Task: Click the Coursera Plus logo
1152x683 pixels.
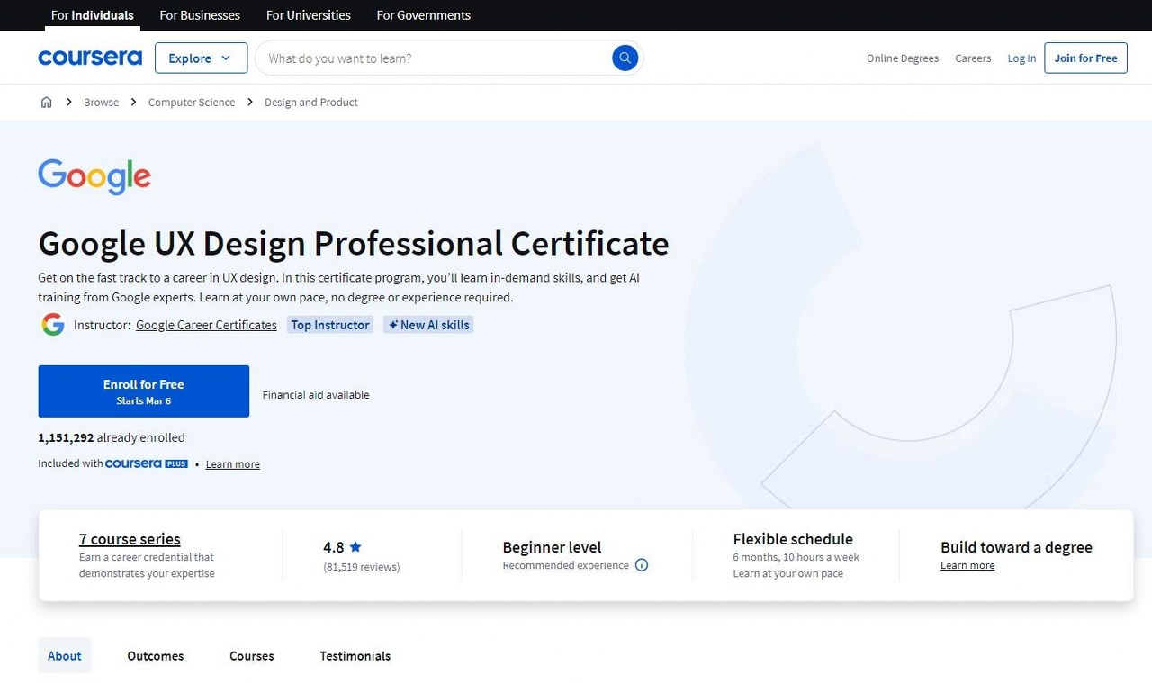Action: 147,463
